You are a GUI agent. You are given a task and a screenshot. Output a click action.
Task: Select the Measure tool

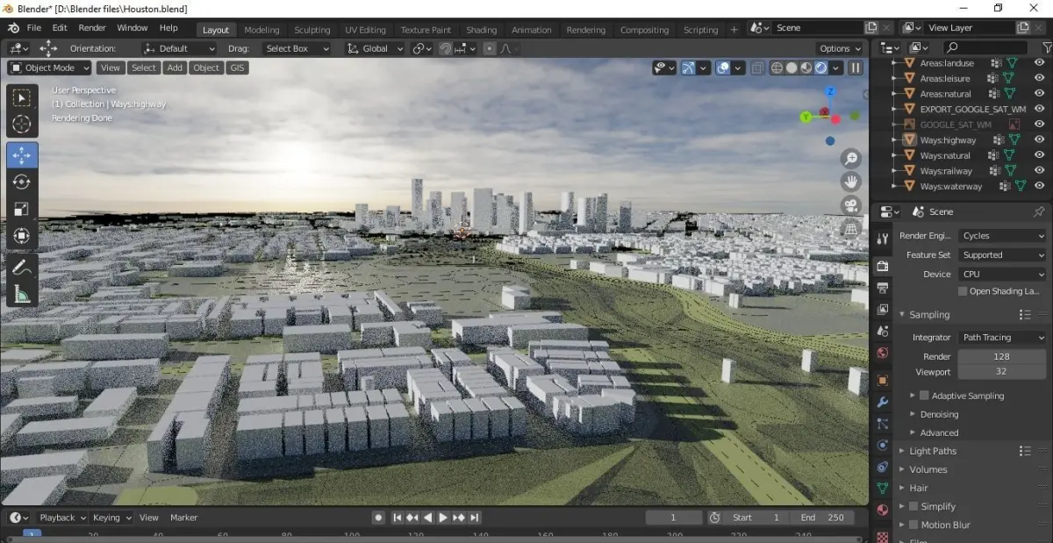(22, 294)
